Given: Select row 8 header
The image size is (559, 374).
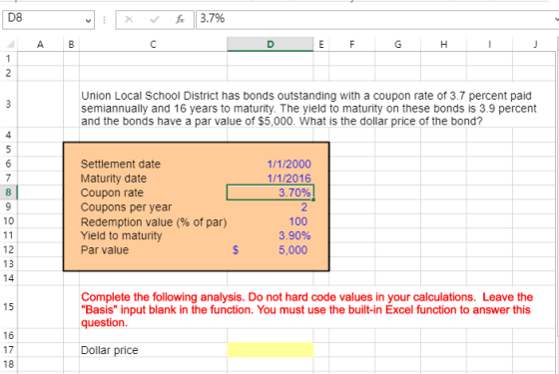Looking at the screenshot, I should click(x=8, y=192).
